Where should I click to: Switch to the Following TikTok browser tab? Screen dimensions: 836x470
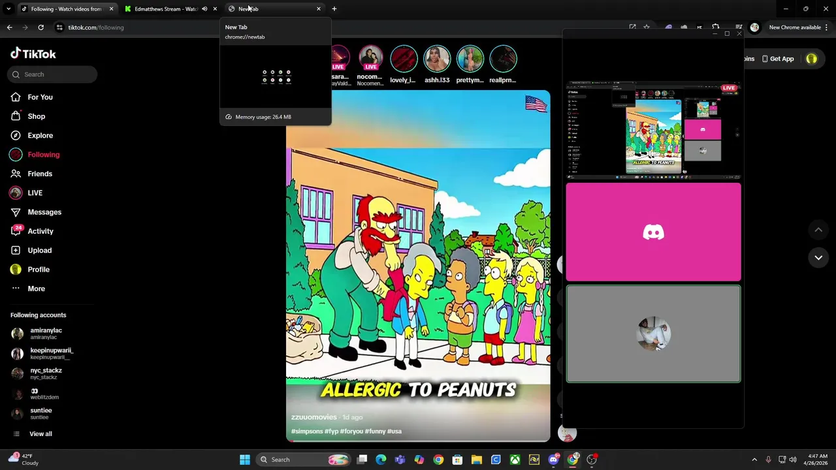(x=66, y=9)
